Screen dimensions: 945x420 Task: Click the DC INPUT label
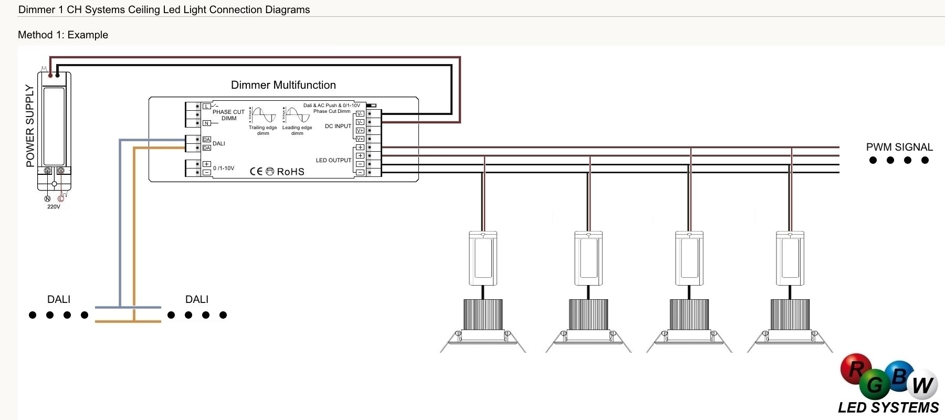(x=338, y=127)
